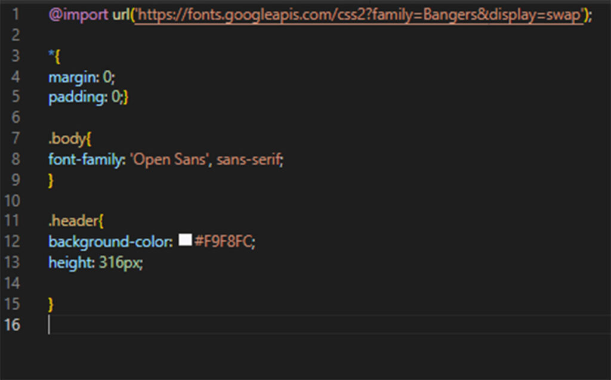Click line number 11 in gutter
Image resolution: width=611 pixels, height=380 pixels.
coord(12,221)
